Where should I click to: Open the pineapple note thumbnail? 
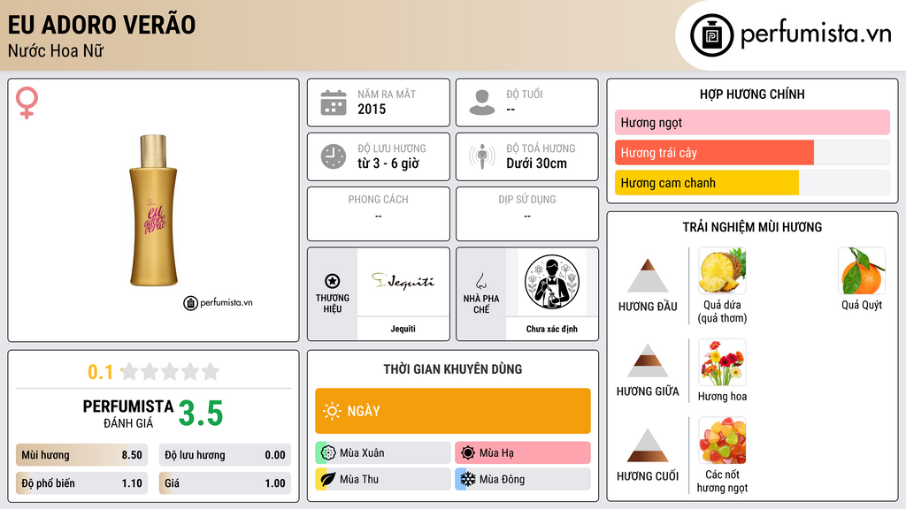click(x=722, y=270)
